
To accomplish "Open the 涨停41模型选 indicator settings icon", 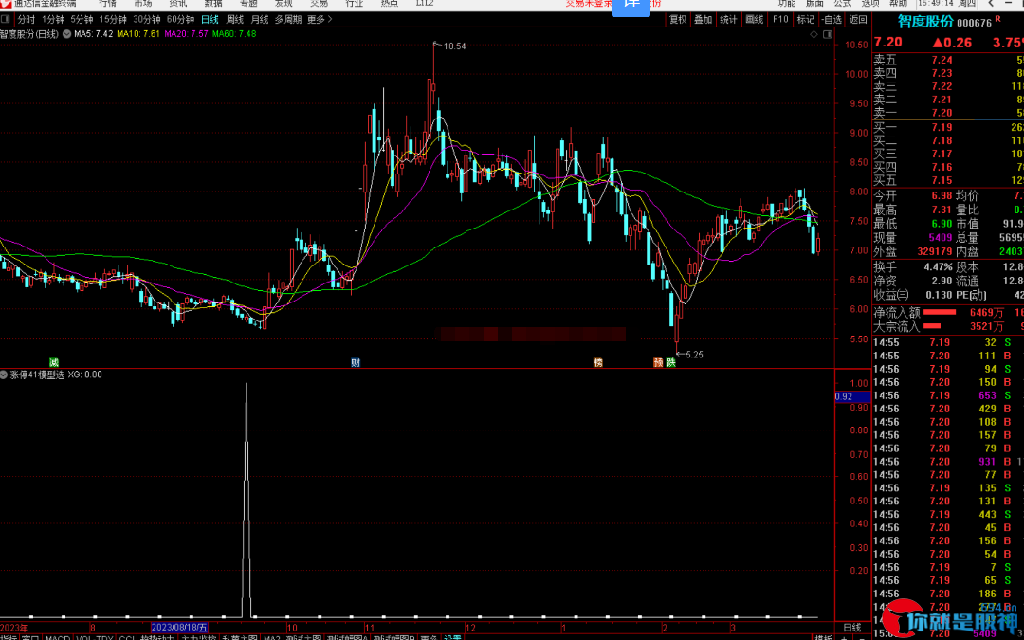I will pyautogui.click(x=4, y=375).
